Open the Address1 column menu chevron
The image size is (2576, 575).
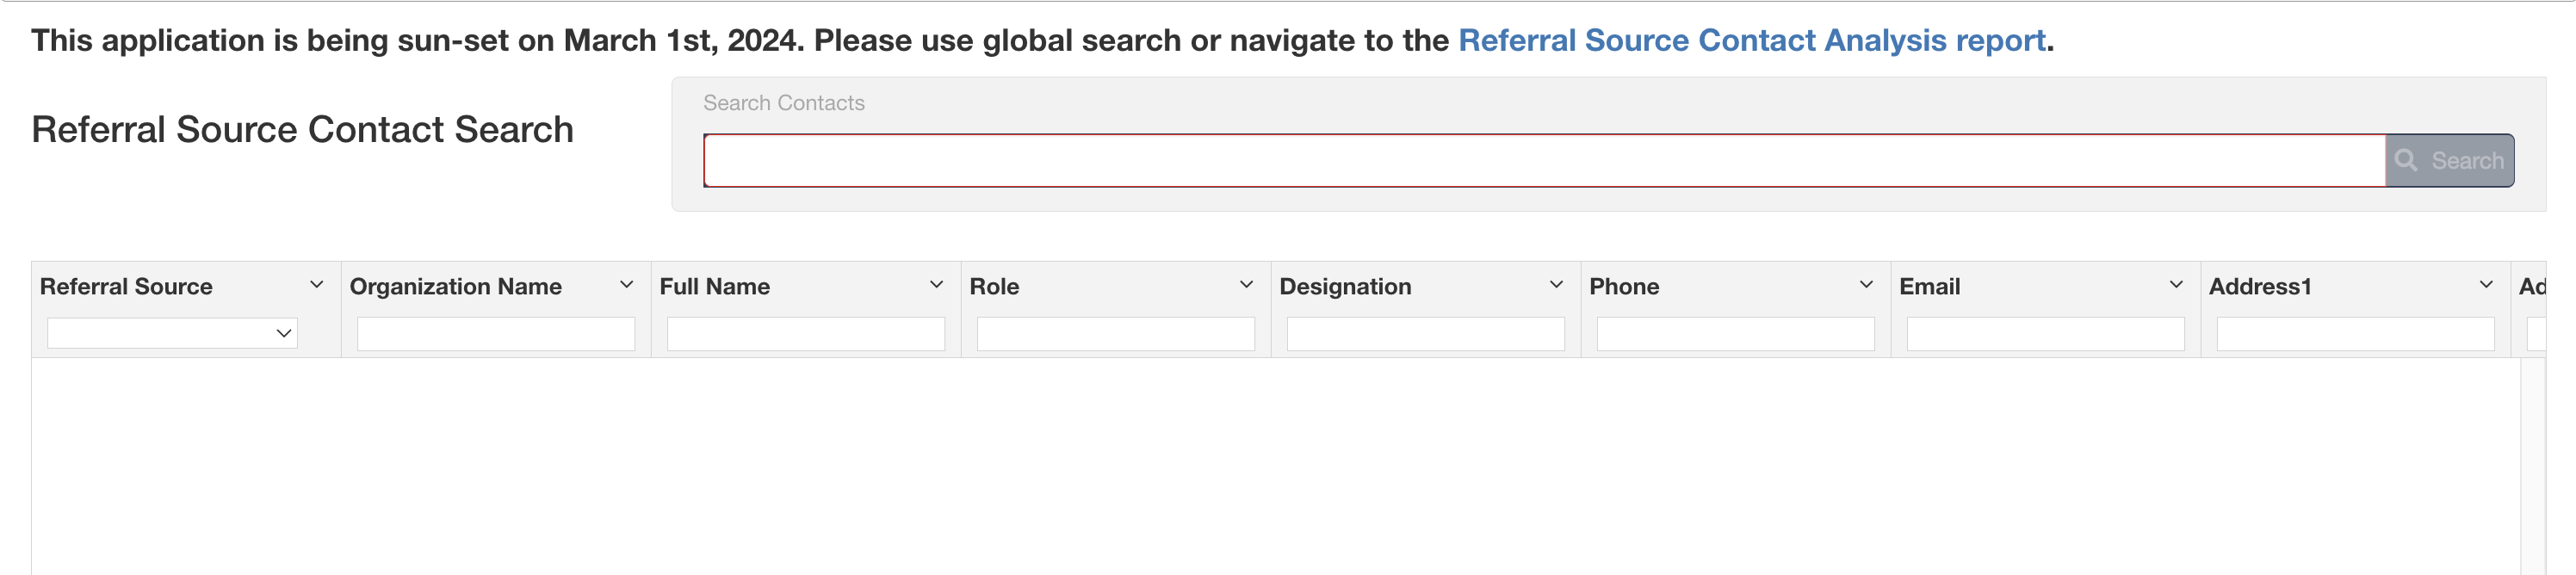[2486, 285]
